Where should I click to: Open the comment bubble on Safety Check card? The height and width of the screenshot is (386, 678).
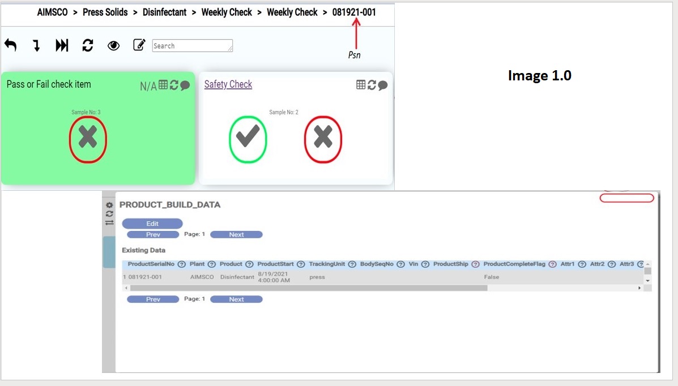[383, 85]
